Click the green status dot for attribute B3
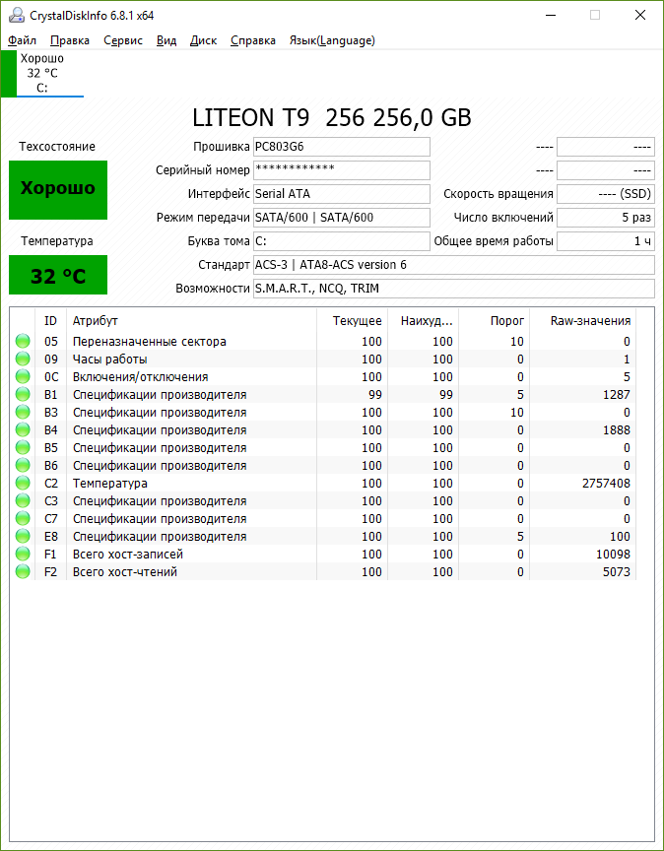The height and width of the screenshot is (851, 664). click(23, 413)
